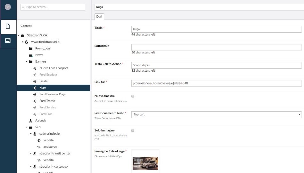Click the search magnifier icon
The image size is (304, 173).
coord(23,7)
